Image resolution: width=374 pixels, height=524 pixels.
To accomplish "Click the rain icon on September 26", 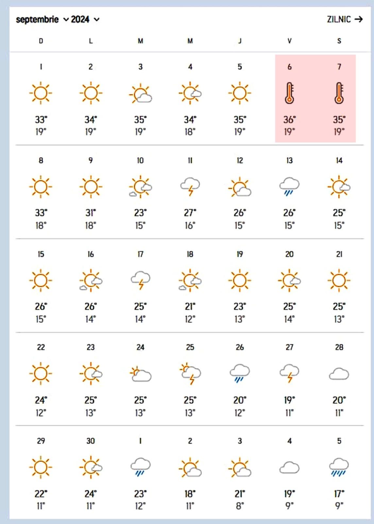I will click(240, 374).
